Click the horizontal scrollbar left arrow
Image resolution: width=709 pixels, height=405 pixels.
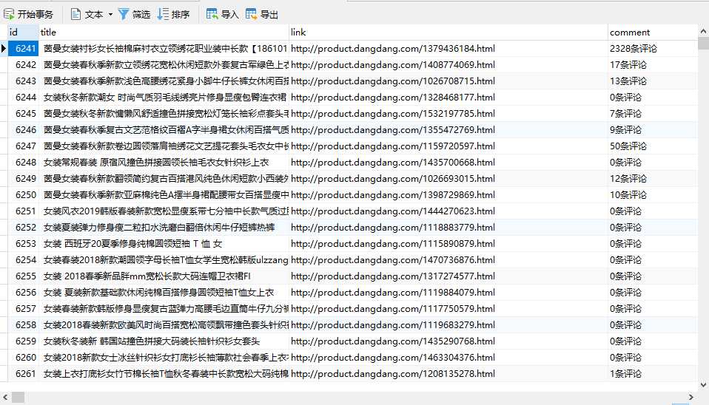[x=5, y=397]
